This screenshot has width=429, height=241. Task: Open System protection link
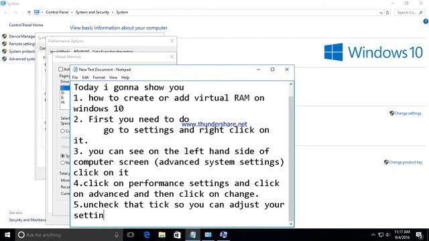(x=22, y=52)
